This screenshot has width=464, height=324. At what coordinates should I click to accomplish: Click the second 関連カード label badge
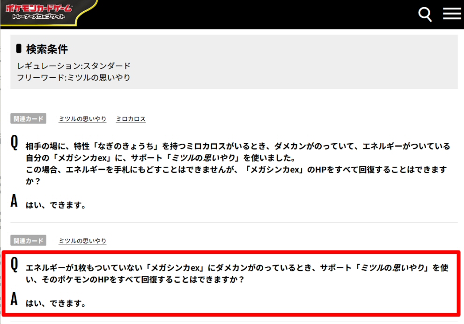(x=29, y=240)
